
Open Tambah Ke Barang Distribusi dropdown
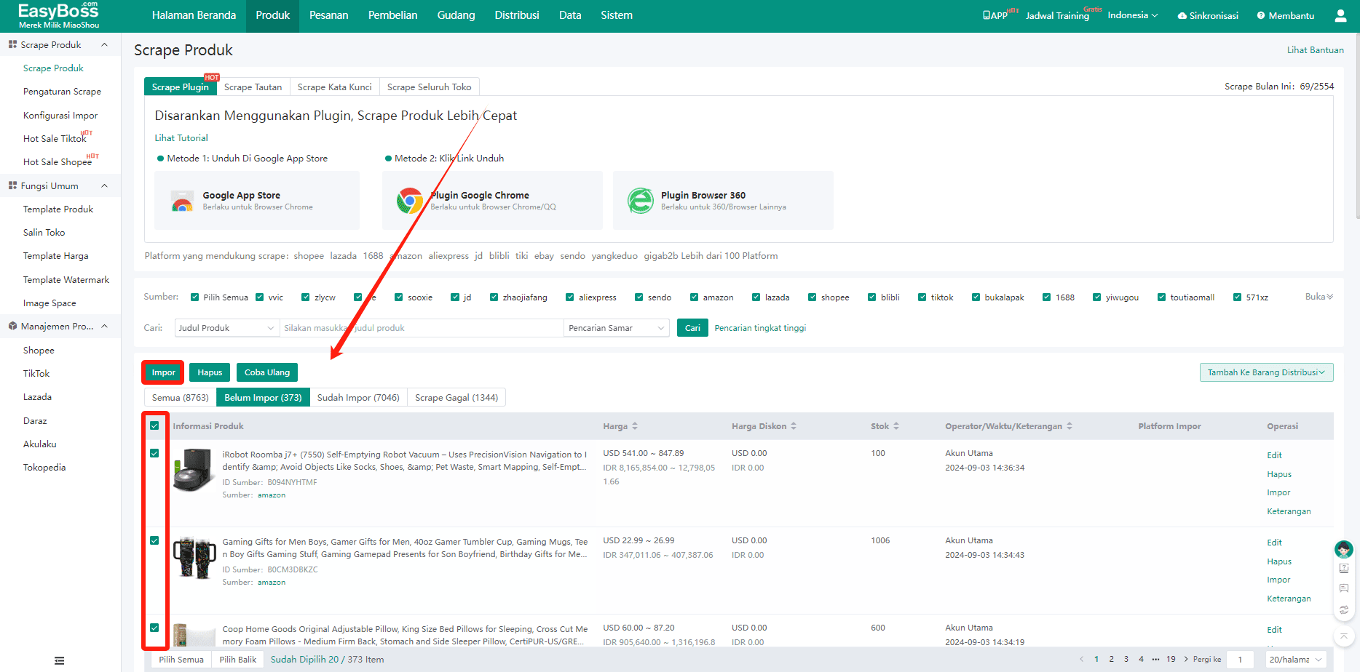click(1266, 372)
